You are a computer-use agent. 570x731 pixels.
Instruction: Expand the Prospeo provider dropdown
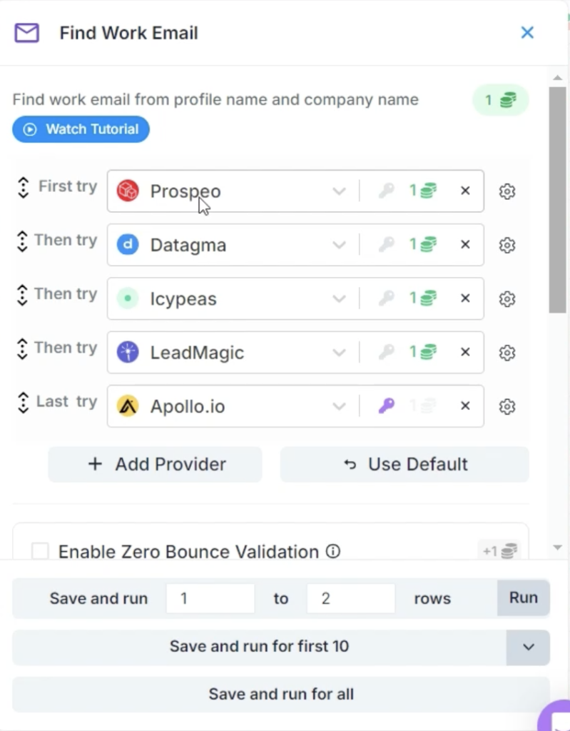point(339,191)
